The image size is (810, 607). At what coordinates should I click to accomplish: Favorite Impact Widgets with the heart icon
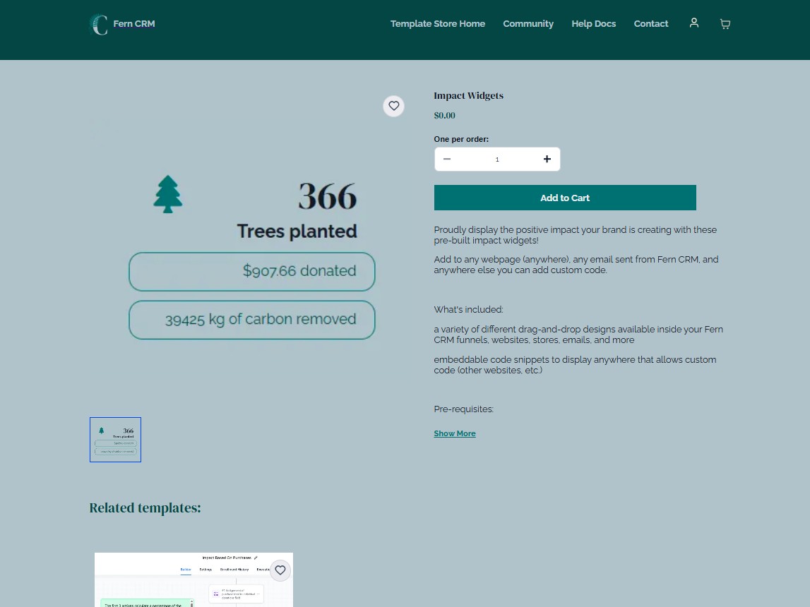point(393,106)
